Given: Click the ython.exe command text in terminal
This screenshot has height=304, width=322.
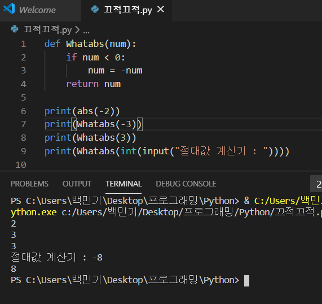Looking at the screenshot, I should coord(34,212).
